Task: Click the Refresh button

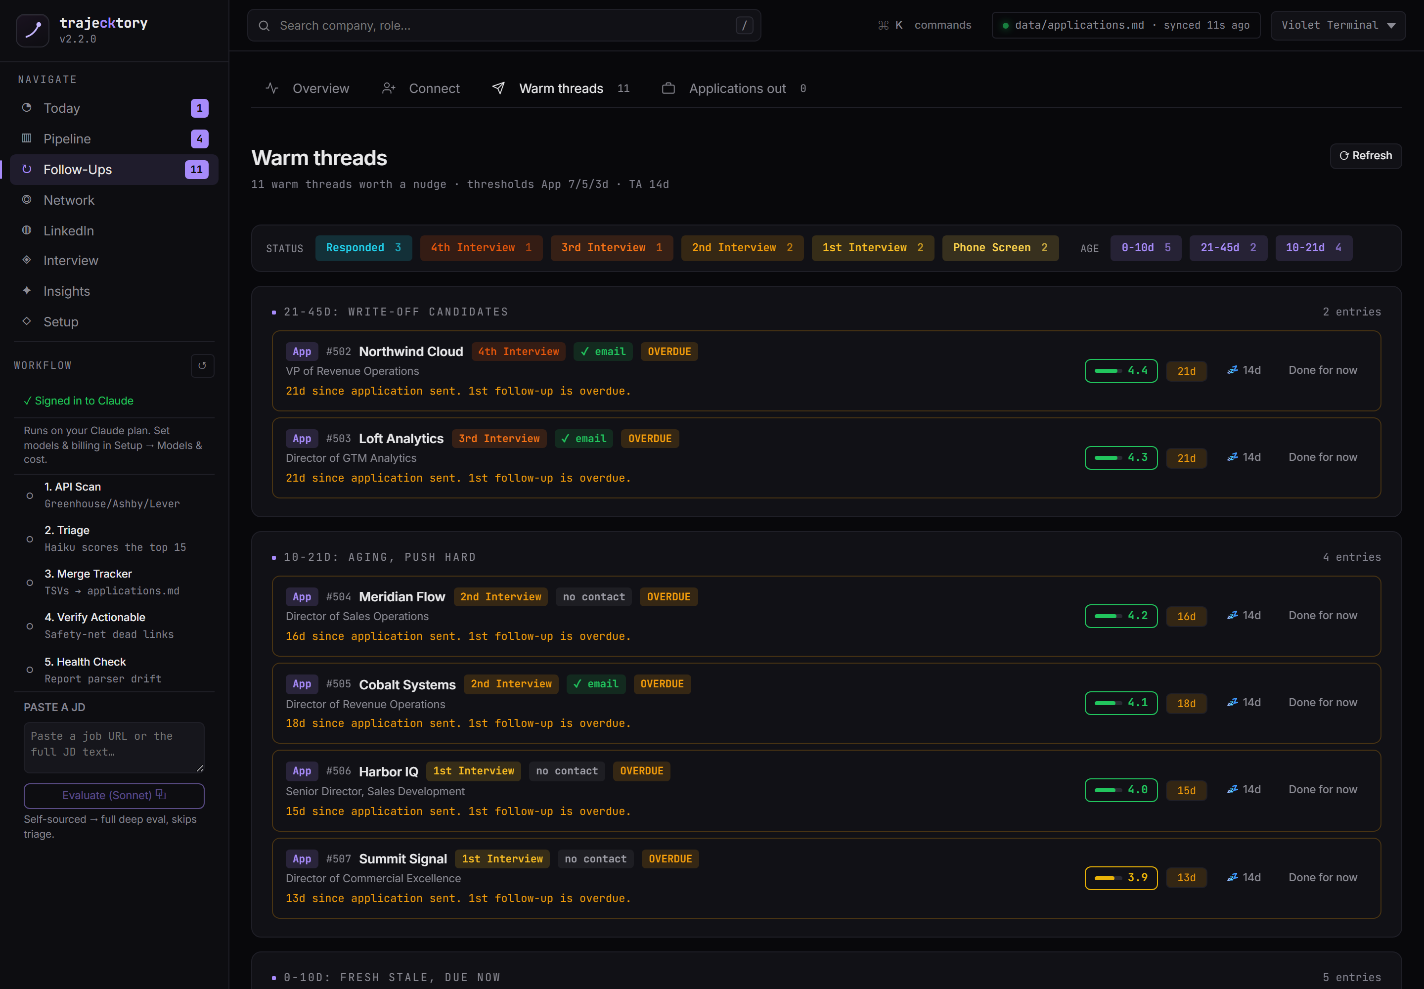Action: [x=1365, y=156]
